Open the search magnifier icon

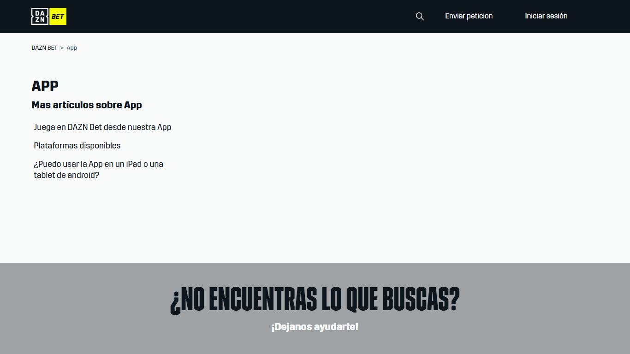tap(420, 16)
